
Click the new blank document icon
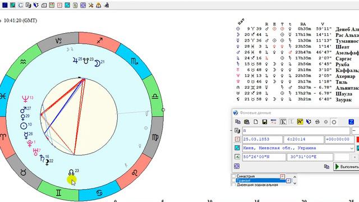tap(256, 122)
